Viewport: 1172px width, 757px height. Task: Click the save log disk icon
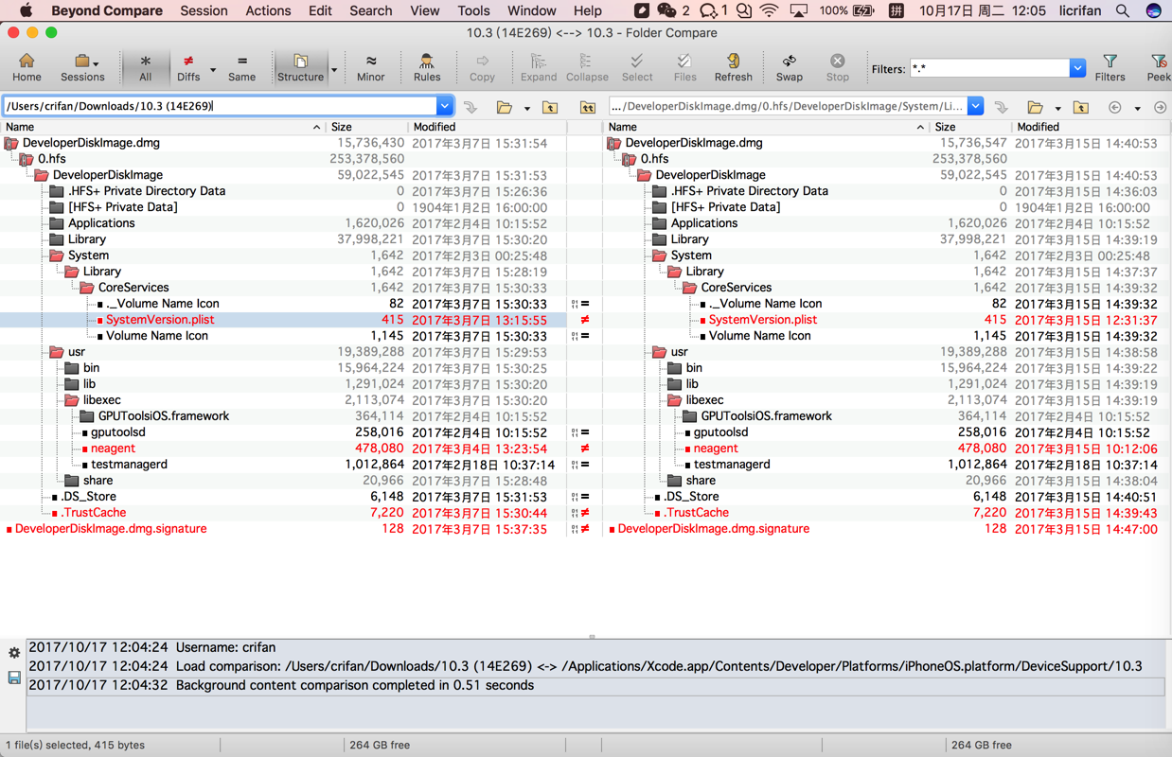point(14,678)
